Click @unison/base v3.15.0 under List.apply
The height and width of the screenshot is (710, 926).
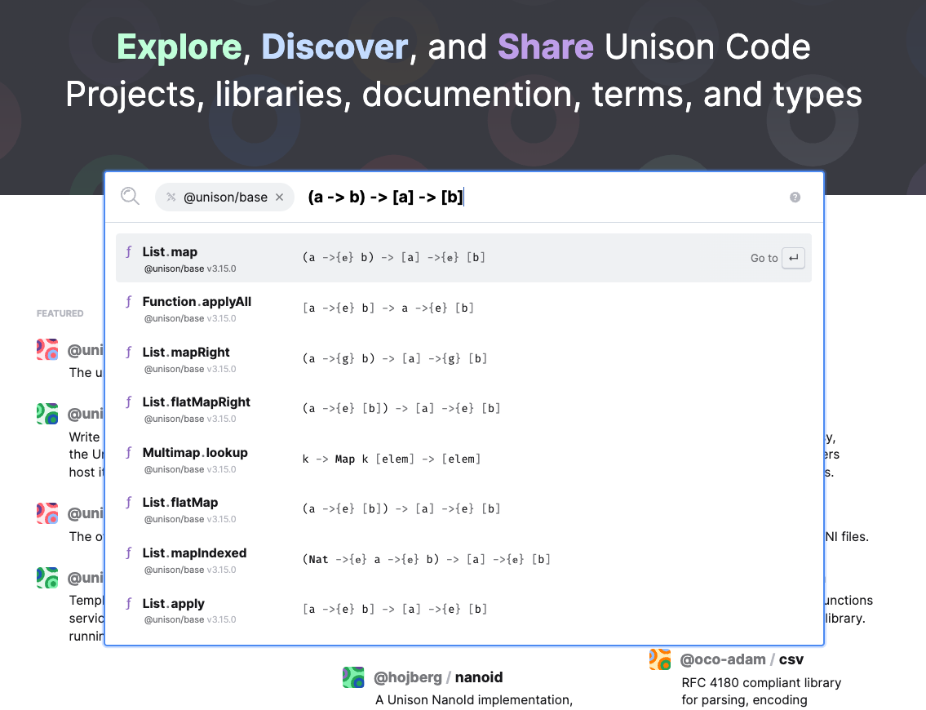[190, 619]
